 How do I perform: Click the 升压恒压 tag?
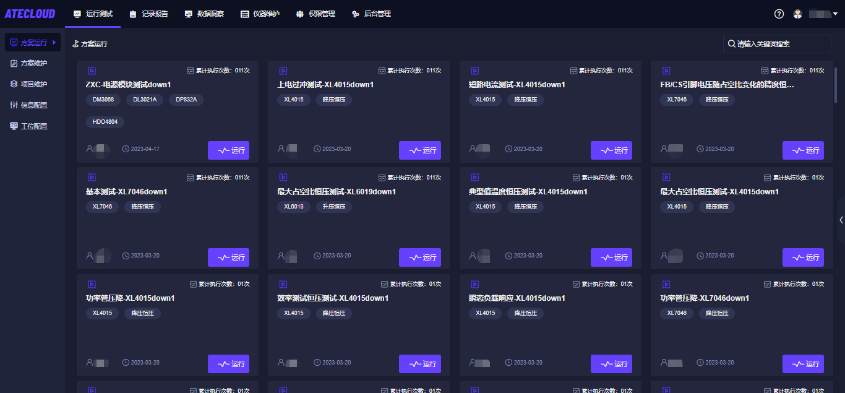tap(334, 206)
